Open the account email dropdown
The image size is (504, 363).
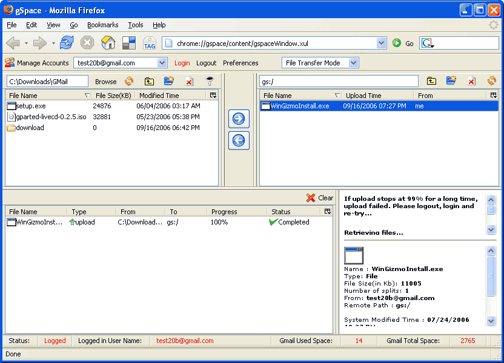[x=162, y=62]
